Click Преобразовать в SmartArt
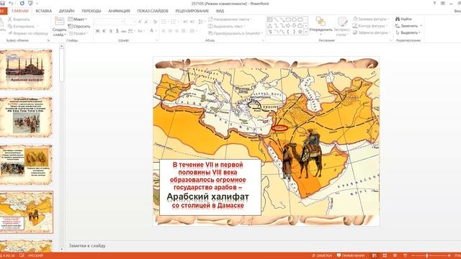The image size is (461, 259). pos(236,34)
